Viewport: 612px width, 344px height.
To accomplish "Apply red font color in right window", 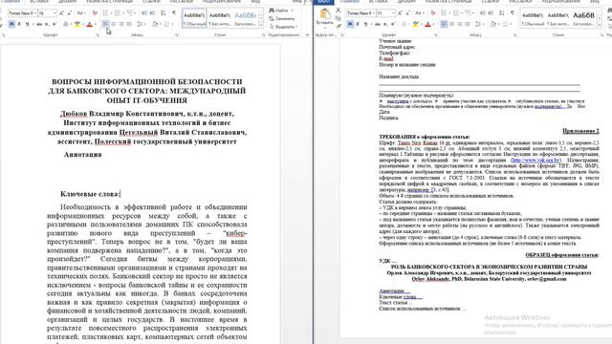I will (x=427, y=24).
